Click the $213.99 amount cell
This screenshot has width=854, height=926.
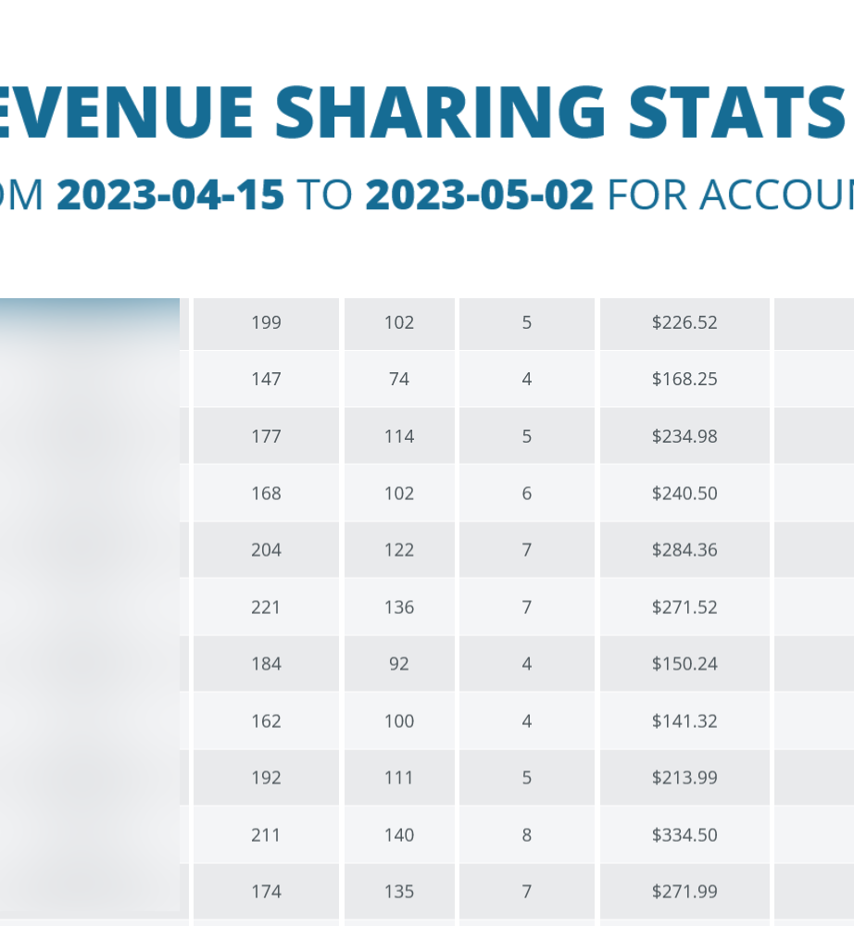(684, 778)
